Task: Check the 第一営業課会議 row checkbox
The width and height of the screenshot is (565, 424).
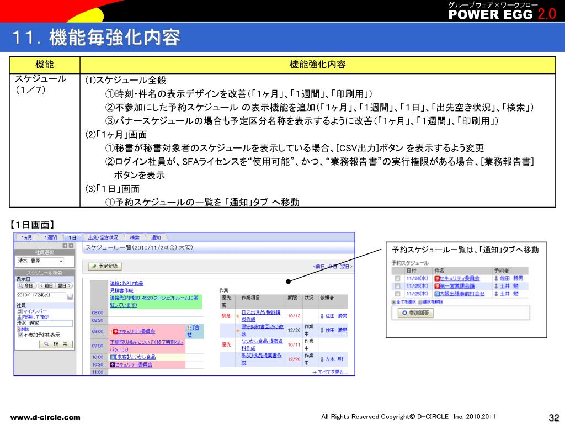Action: [x=397, y=286]
